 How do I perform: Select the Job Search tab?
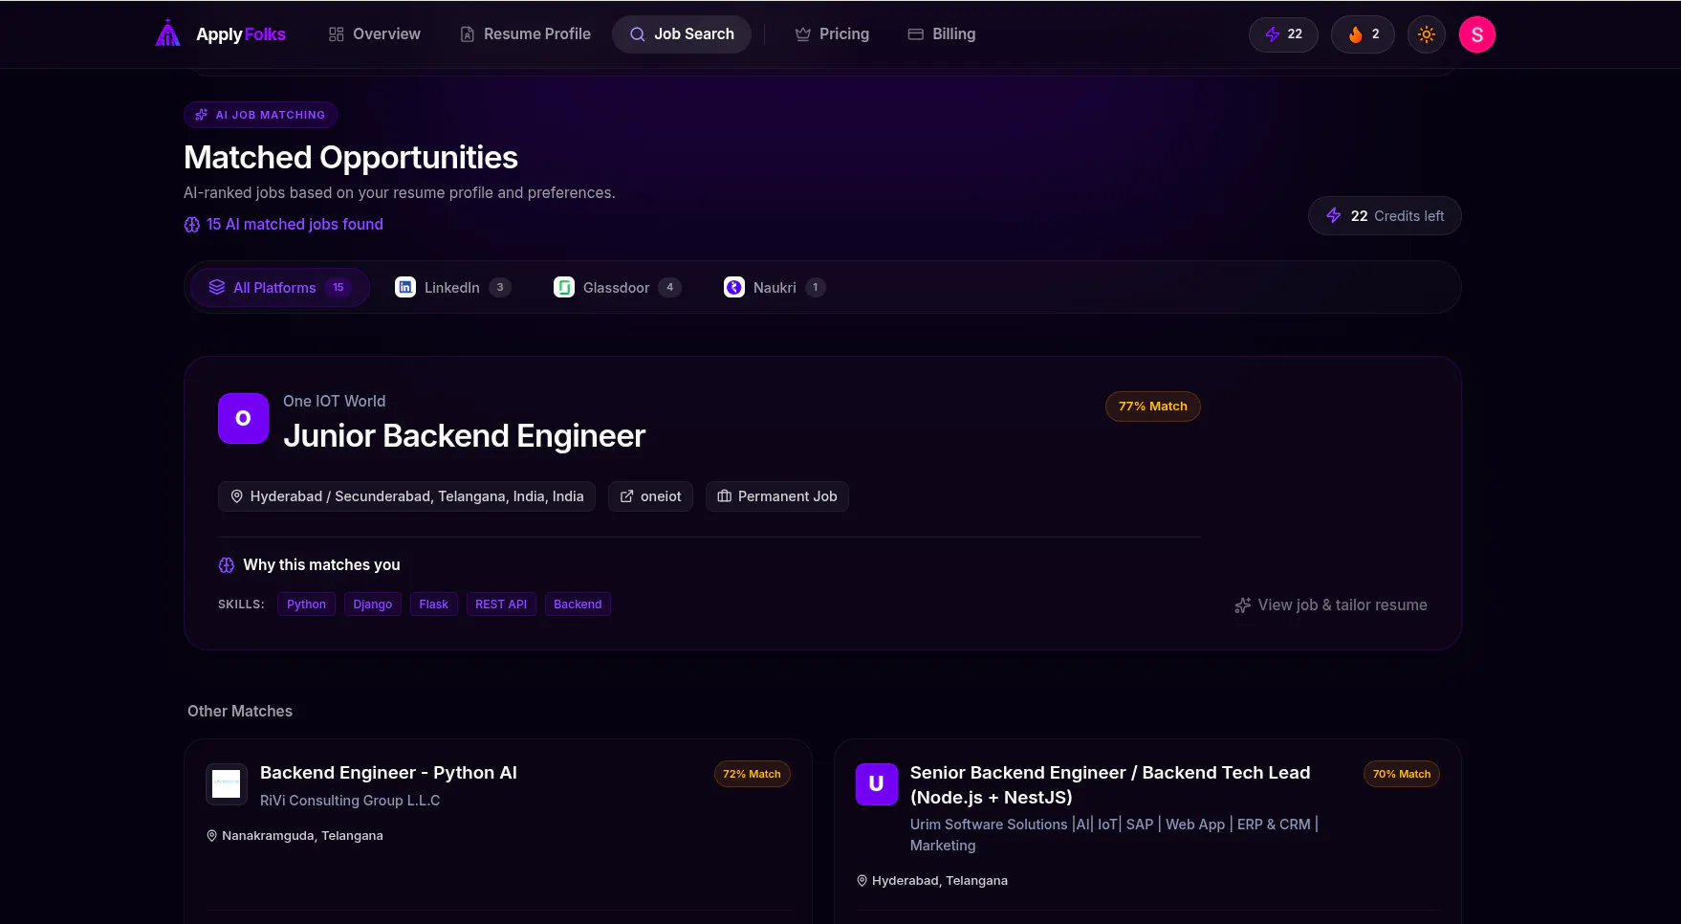coord(682,34)
